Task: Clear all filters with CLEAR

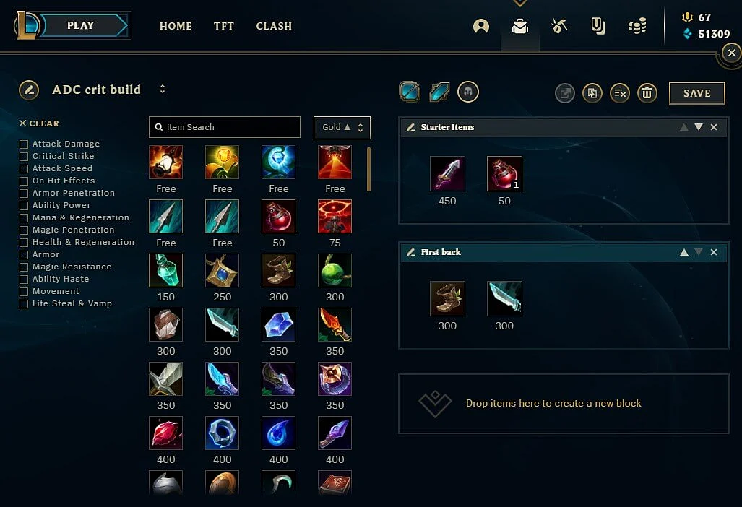Action: 39,123
